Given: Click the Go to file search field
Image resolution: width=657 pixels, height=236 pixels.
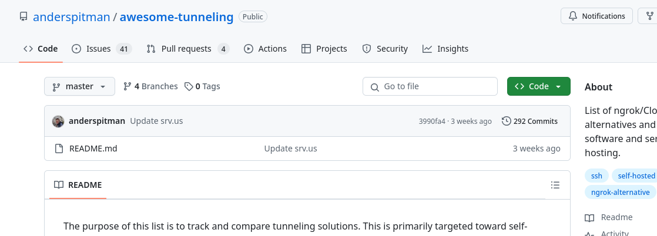Looking at the screenshot, I should click(x=430, y=86).
